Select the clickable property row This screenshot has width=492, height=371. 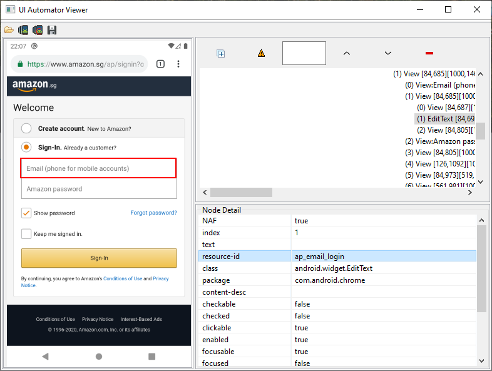point(337,328)
